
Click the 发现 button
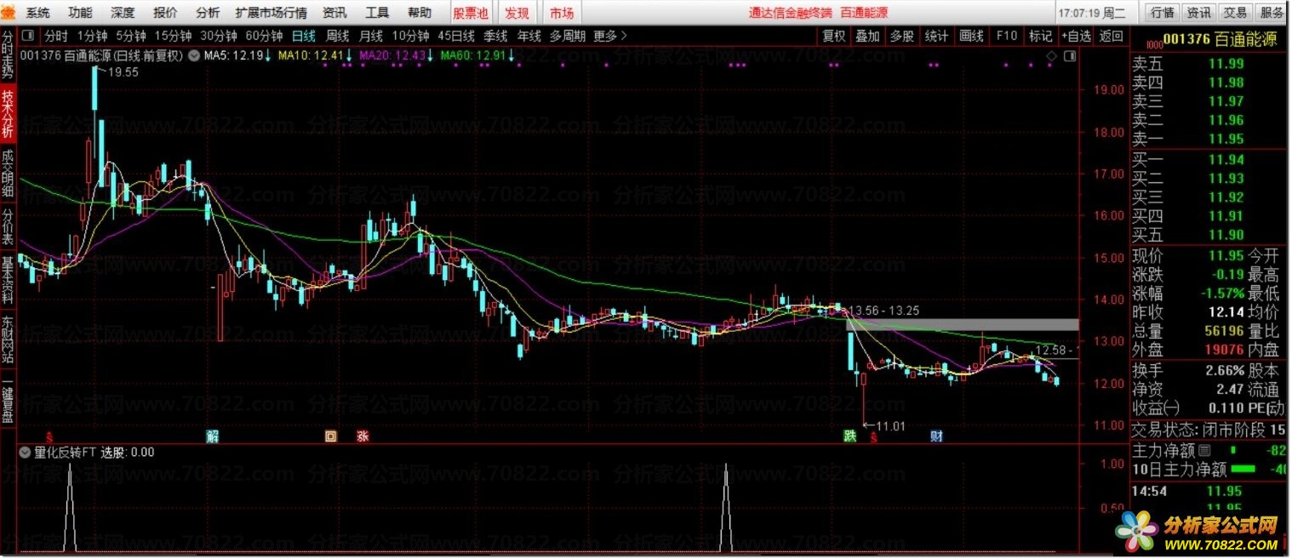(x=517, y=13)
